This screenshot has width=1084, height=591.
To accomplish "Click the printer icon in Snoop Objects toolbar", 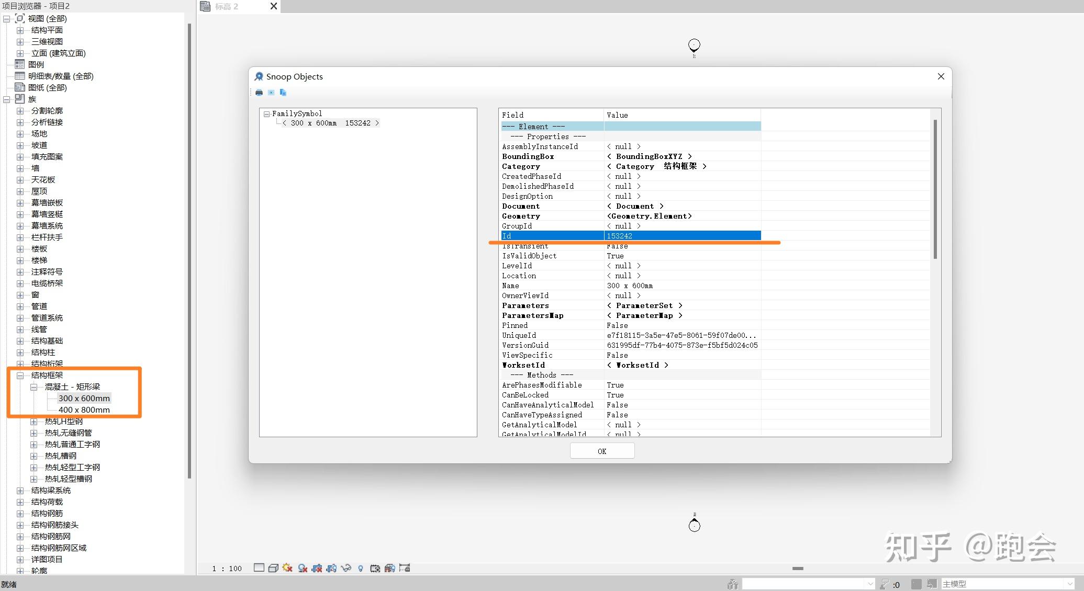I will (x=259, y=93).
